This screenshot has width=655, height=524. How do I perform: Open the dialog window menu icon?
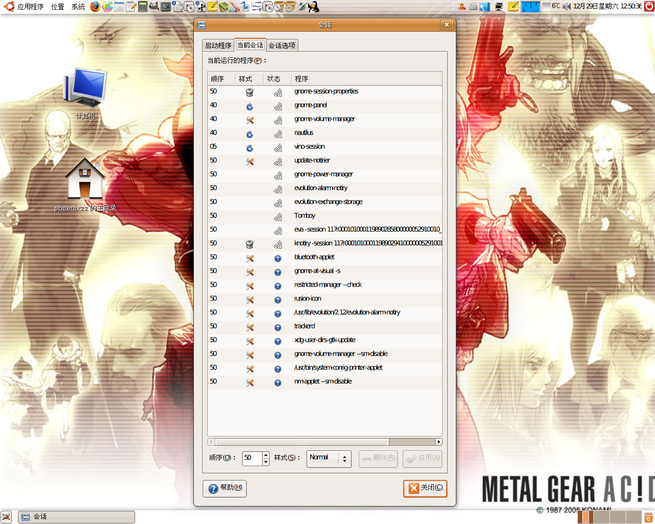[202, 25]
